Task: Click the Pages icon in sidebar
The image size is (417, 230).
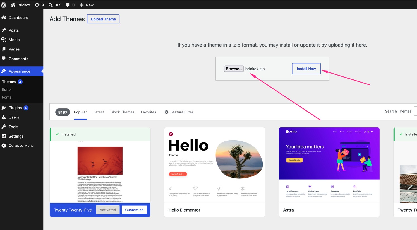Action: coord(4,49)
